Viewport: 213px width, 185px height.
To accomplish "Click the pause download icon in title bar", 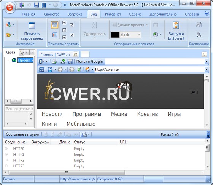I will click(x=44, y=5).
